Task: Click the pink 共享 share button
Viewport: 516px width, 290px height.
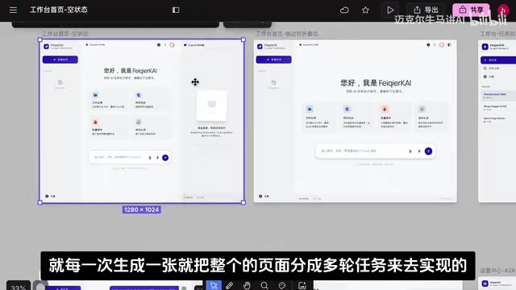Action: (471, 10)
